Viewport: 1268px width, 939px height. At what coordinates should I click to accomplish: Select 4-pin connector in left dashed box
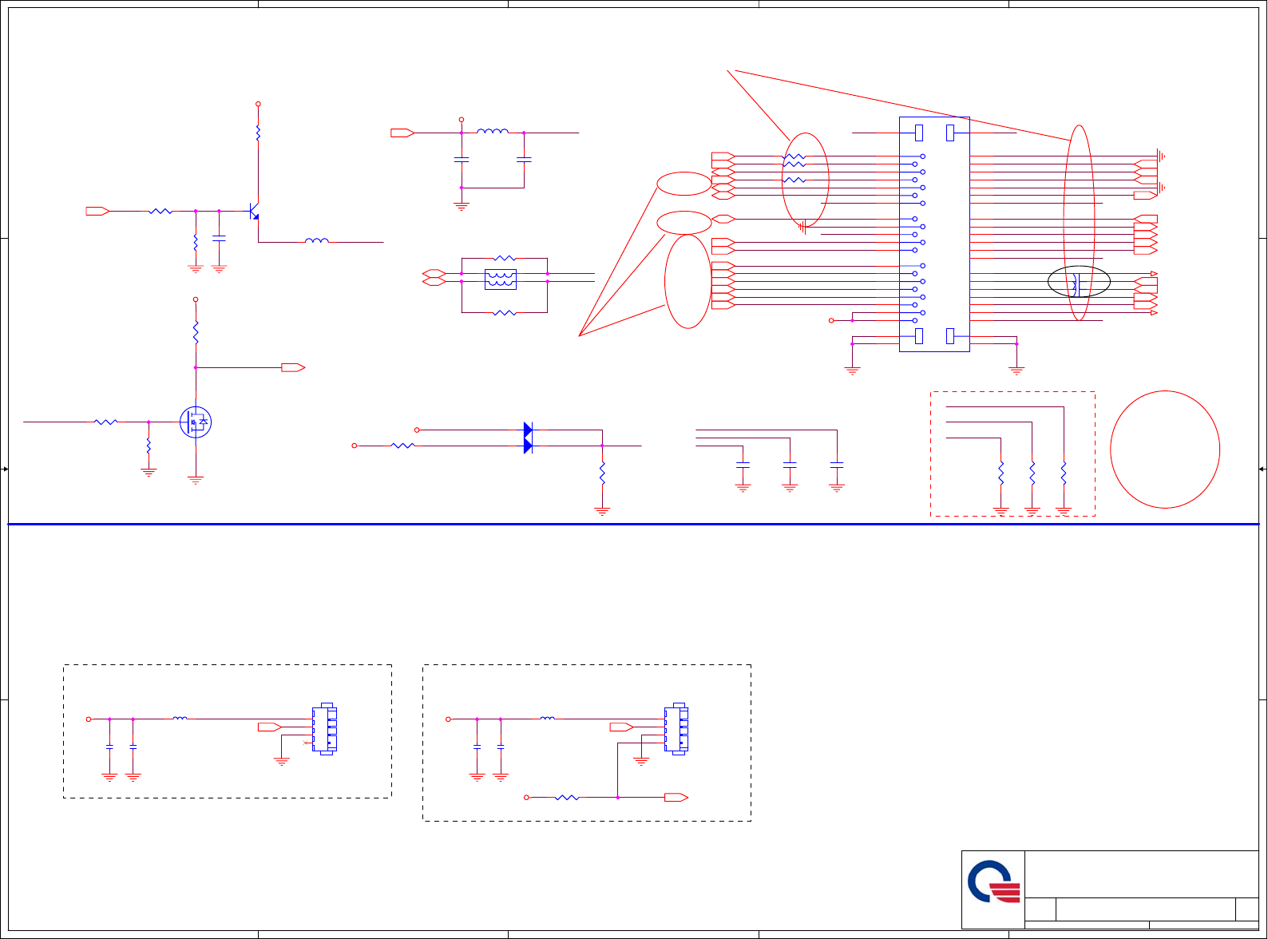[x=324, y=729]
